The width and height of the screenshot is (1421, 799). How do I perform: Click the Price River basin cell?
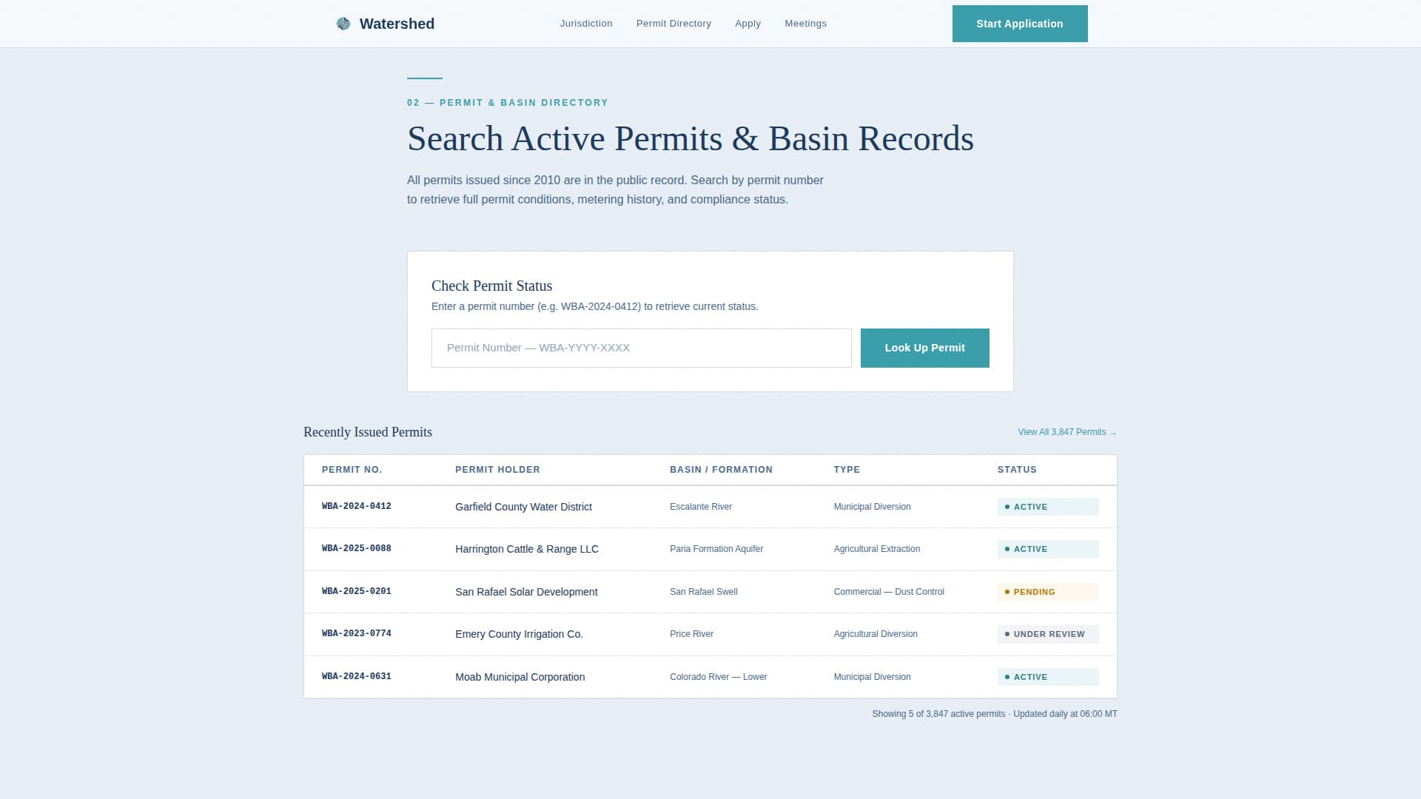tap(691, 634)
